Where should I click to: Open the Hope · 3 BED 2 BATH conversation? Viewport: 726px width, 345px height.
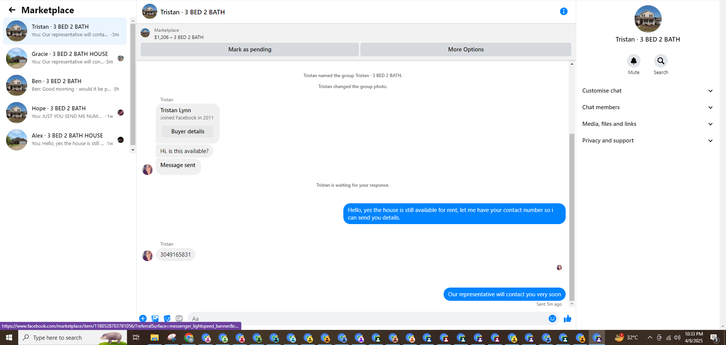(65, 113)
